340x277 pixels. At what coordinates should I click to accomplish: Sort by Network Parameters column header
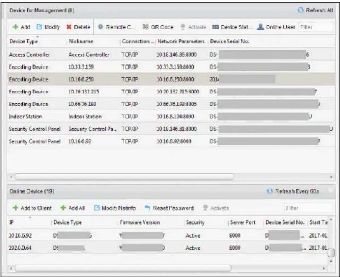(181, 41)
